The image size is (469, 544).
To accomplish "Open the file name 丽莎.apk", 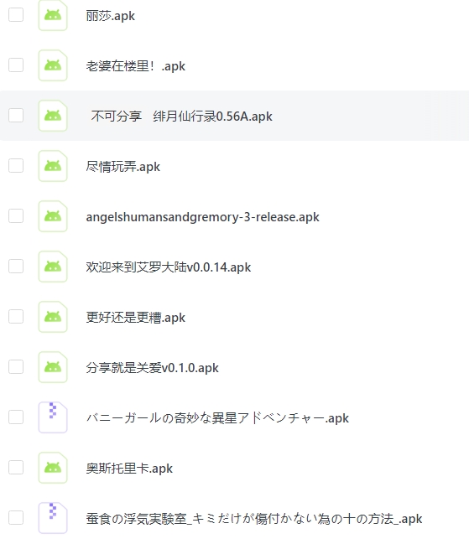I will click(111, 16).
